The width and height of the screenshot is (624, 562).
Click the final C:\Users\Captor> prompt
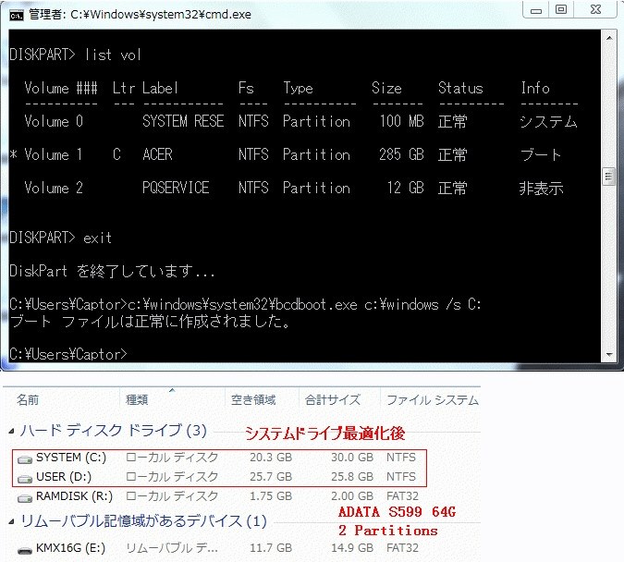68,354
